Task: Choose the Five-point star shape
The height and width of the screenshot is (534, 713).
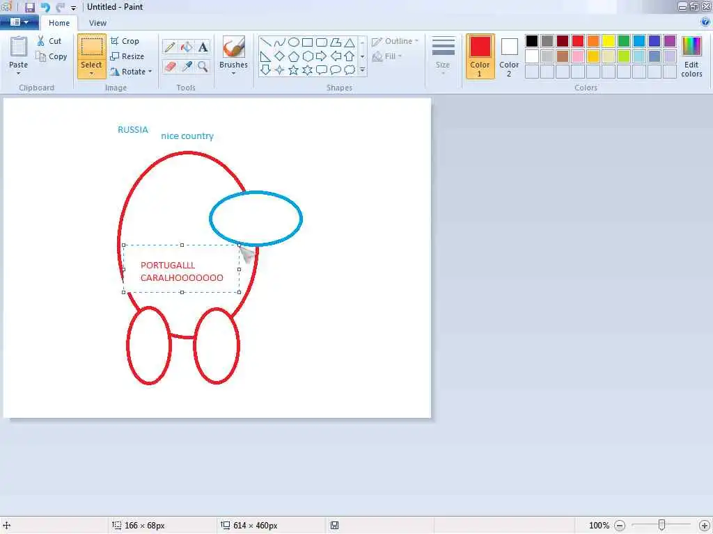Action: click(x=294, y=70)
